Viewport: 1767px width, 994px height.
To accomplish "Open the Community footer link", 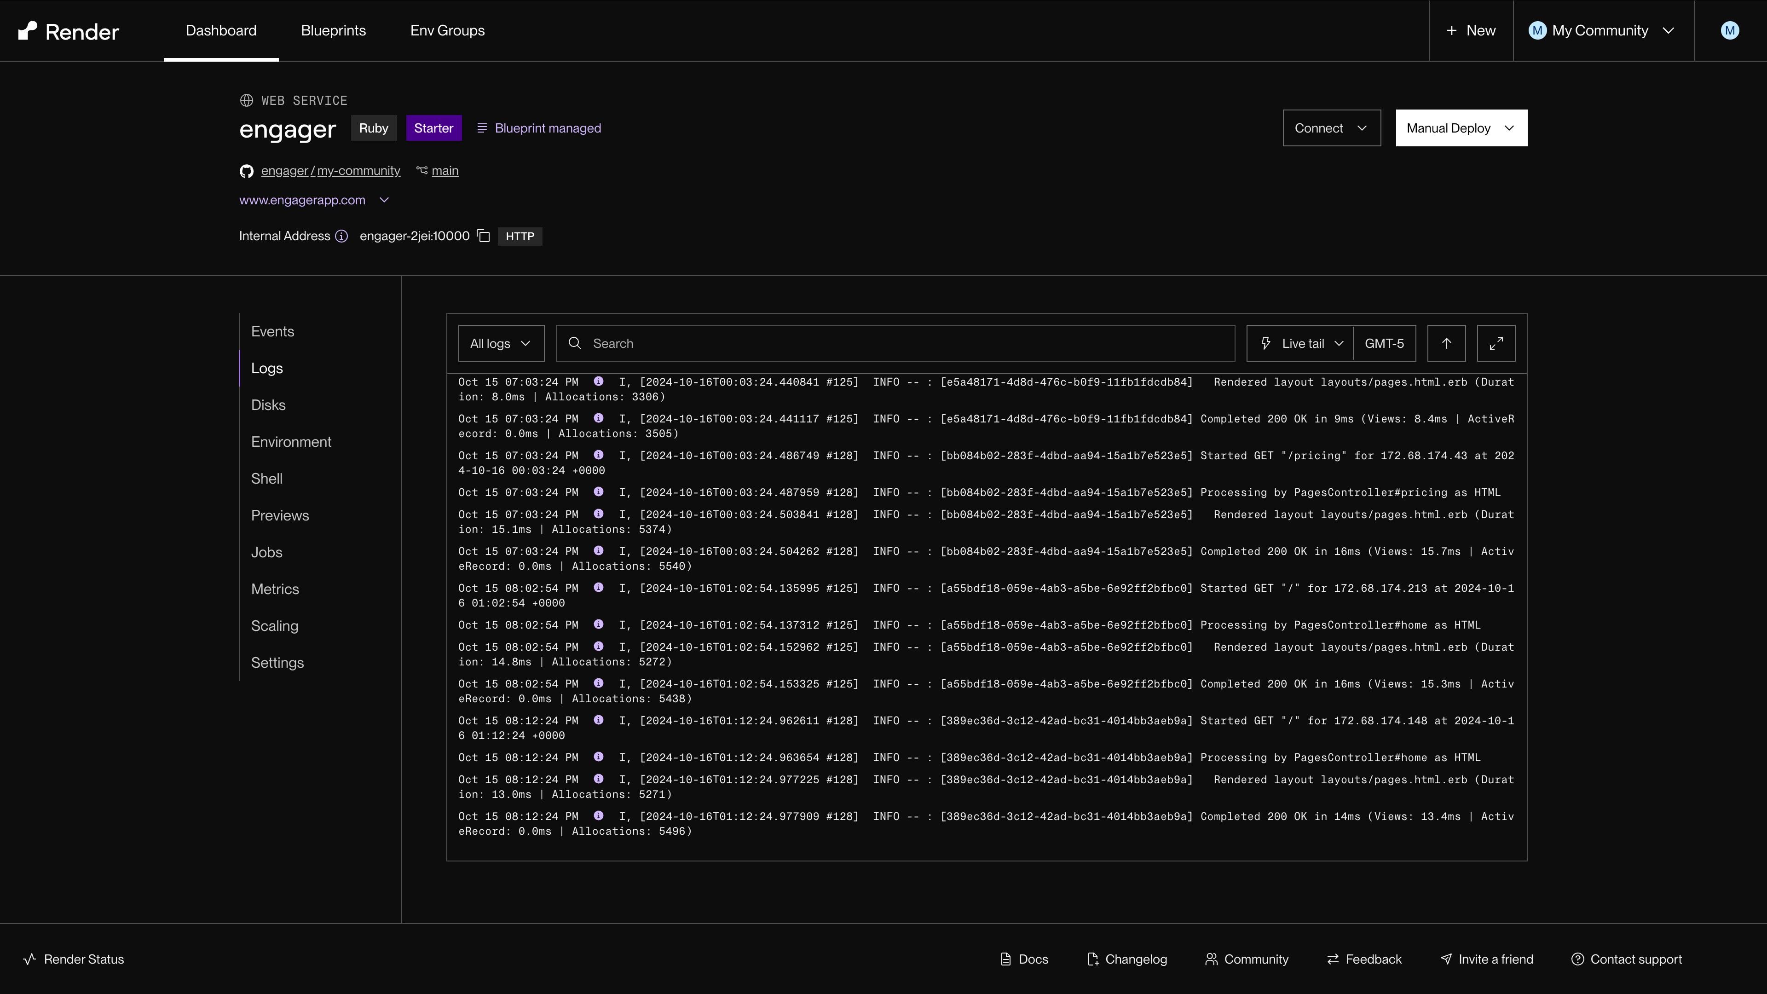I will click(1247, 959).
